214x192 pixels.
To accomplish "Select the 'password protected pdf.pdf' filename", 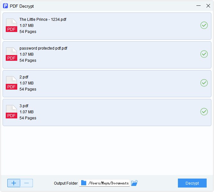I will tap(43, 48).
